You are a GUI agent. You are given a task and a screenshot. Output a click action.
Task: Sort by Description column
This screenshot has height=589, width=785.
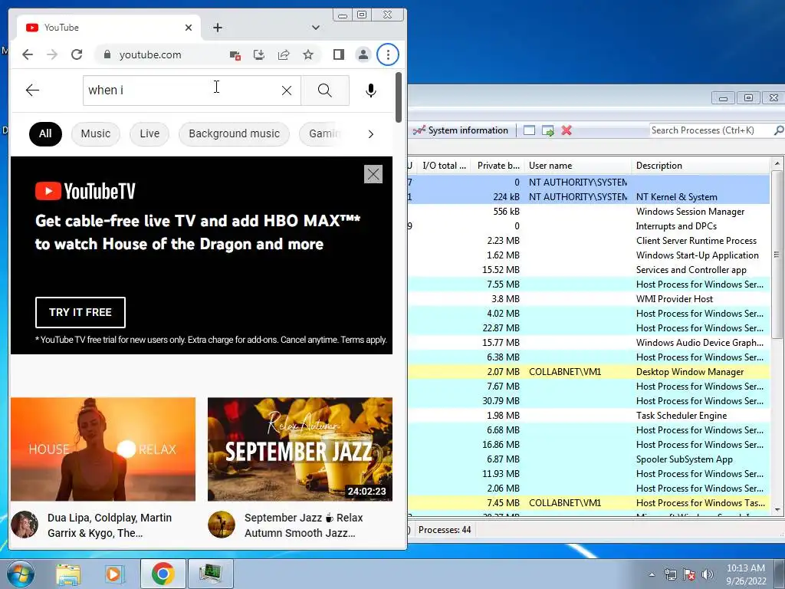(701, 166)
